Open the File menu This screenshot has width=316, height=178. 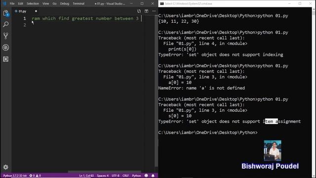tap(12, 3)
